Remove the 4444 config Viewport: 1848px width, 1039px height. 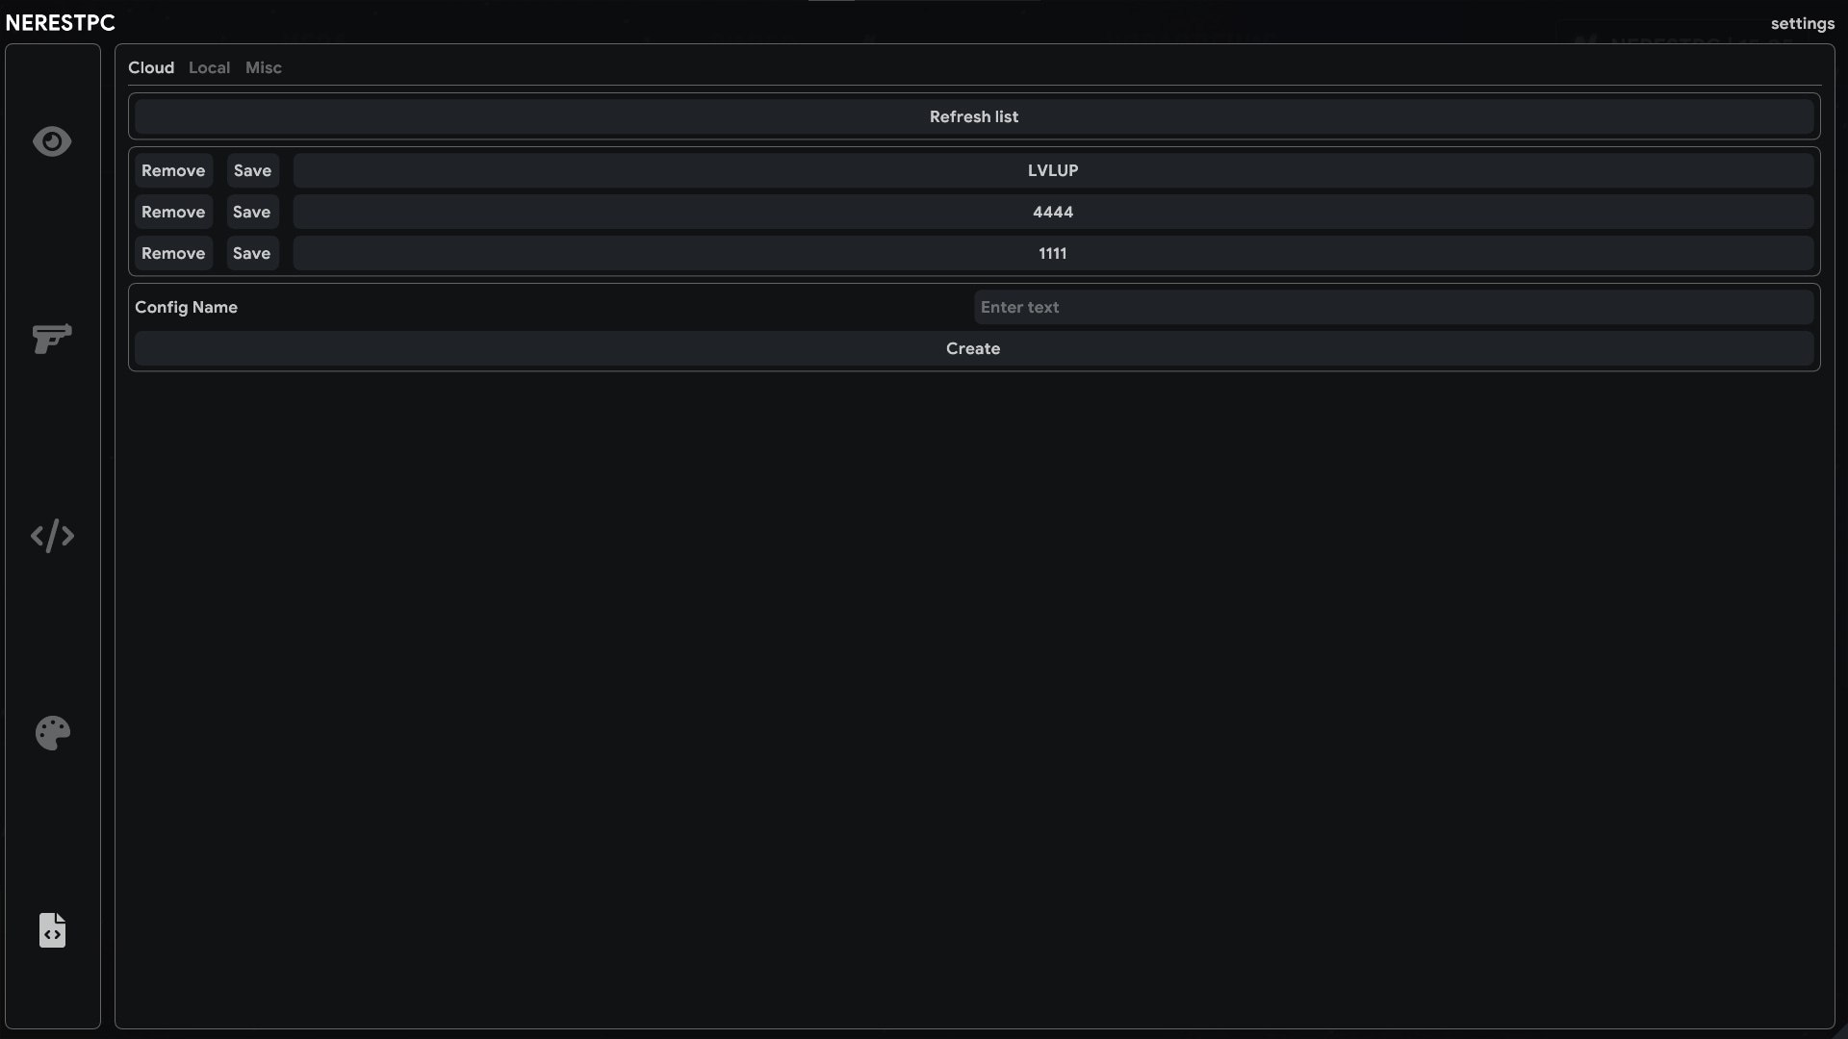(173, 212)
